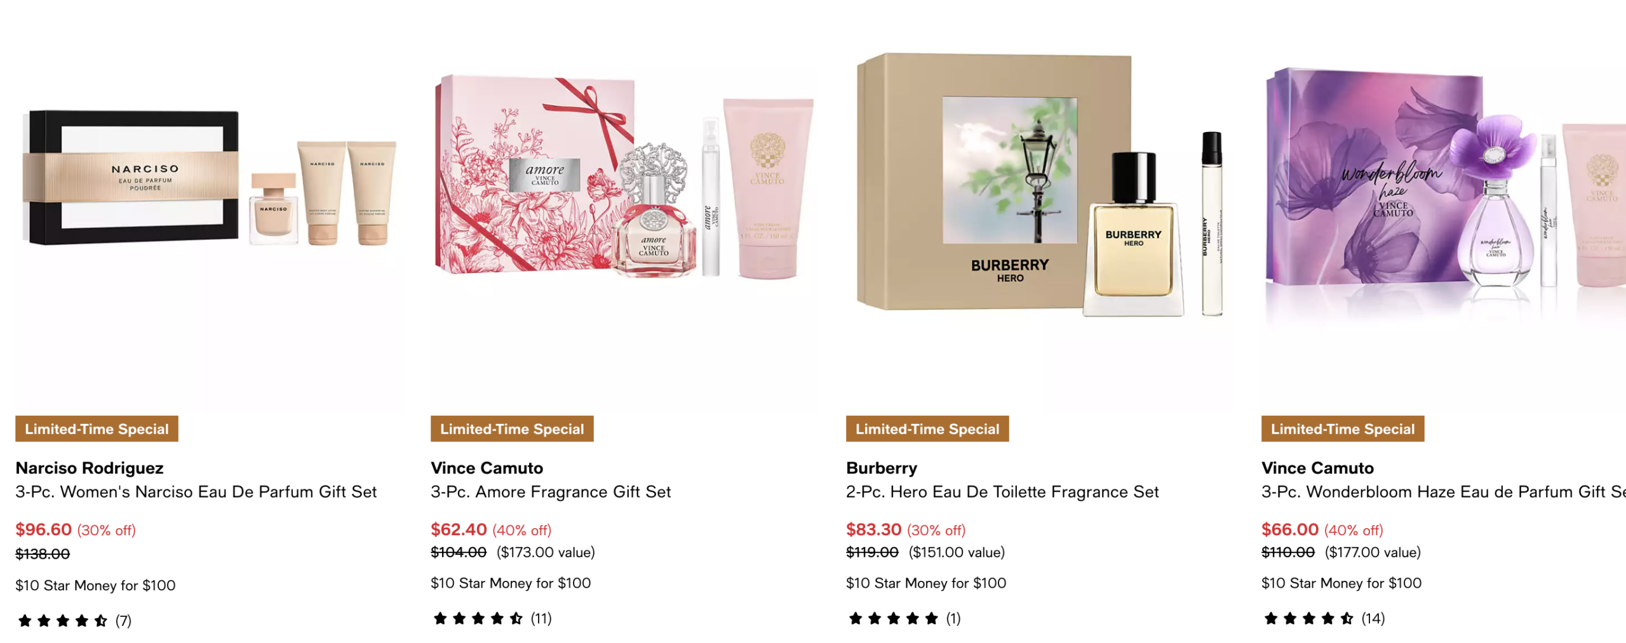
Task: Click the $96.60 sale price
Action: tap(43, 529)
